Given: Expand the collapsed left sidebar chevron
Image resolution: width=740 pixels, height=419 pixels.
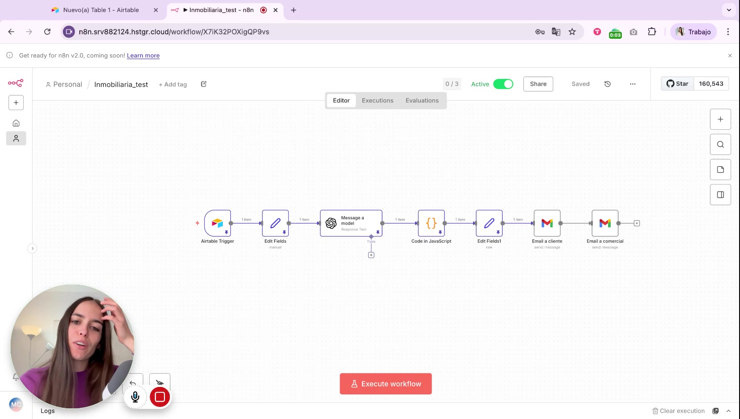Looking at the screenshot, I should pos(32,248).
